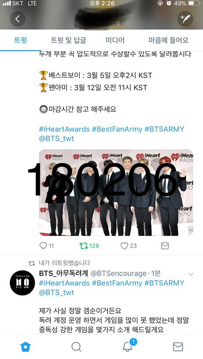Expand options chevron on BTS_아무독려계 tweet
This screenshot has width=203, height=359.
click(x=191, y=274)
